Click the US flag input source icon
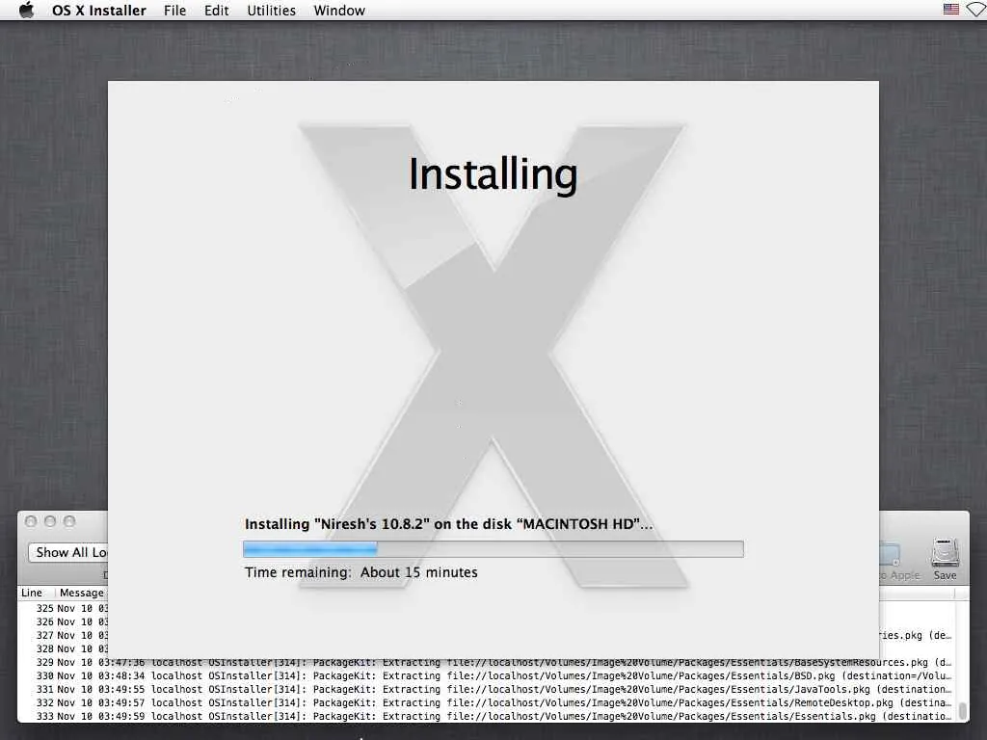Image resolution: width=987 pixels, height=740 pixels. pos(951,10)
